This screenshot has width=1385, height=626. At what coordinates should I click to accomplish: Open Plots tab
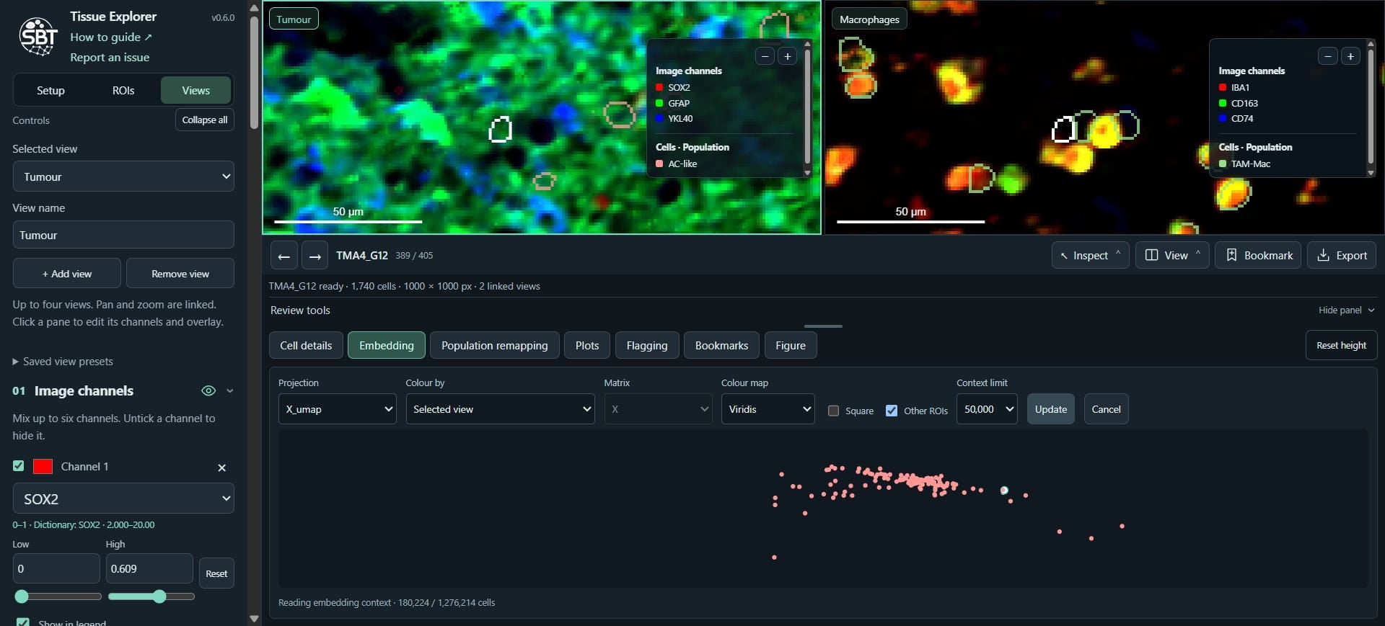pyautogui.click(x=587, y=346)
